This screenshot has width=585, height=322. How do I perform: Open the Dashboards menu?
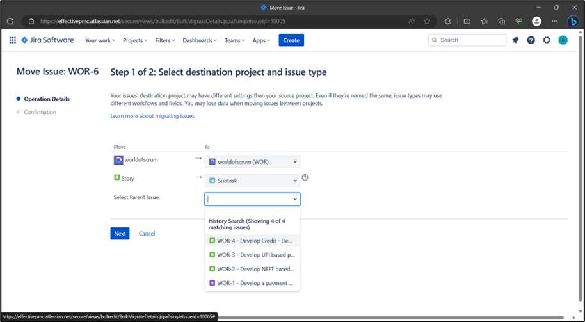tap(200, 40)
